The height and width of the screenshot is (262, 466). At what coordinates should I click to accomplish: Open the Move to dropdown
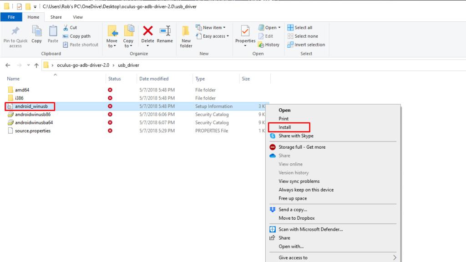point(112,36)
